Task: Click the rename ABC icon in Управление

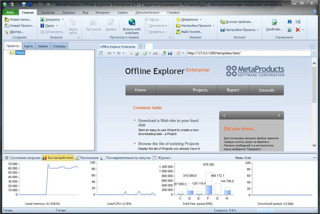Action: coord(298,22)
